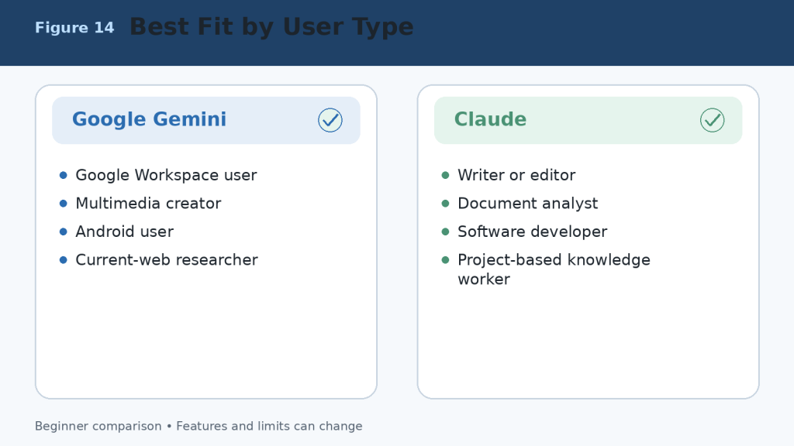Select the Project-based knowledge worker item

click(554, 269)
